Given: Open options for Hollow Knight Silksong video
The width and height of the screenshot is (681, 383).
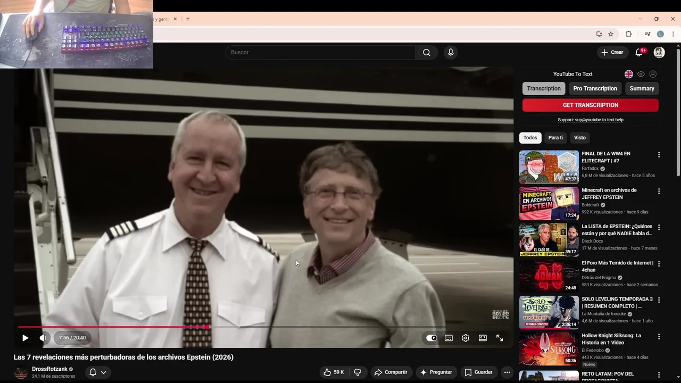Looking at the screenshot, I should point(659,337).
